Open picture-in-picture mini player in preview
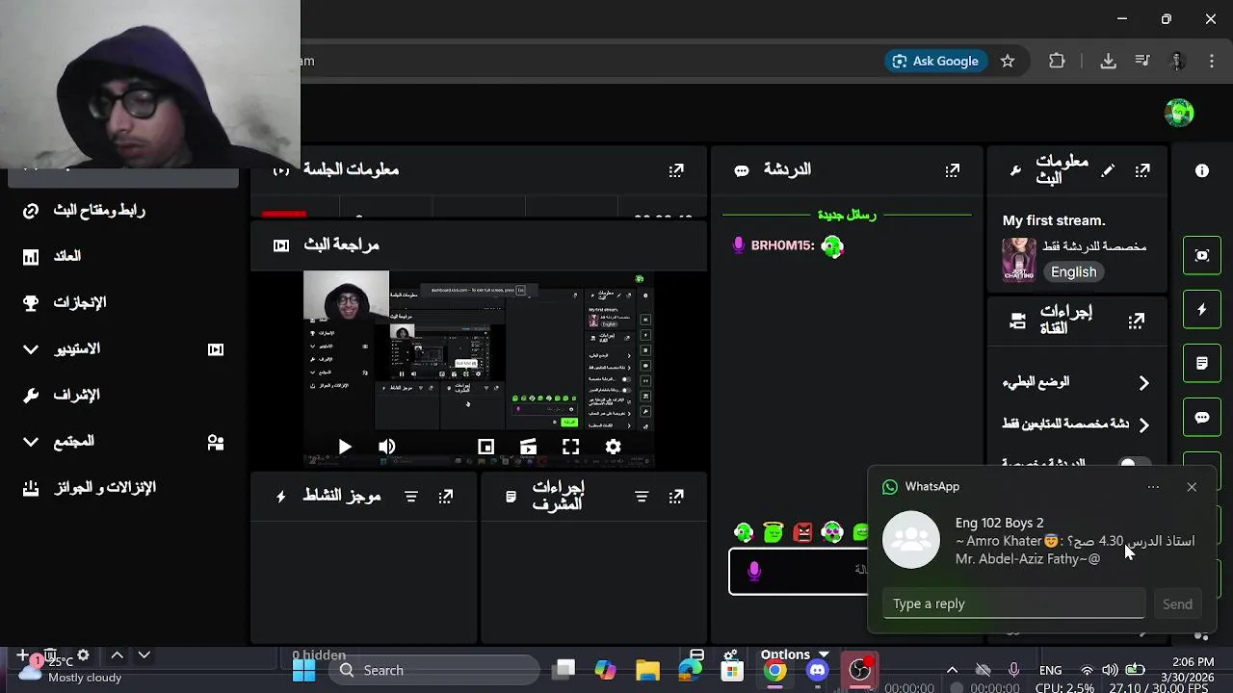1233x693 pixels. (x=485, y=447)
